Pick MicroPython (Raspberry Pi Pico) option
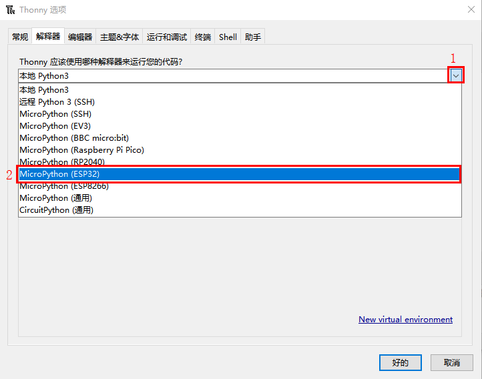 click(x=240, y=150)
